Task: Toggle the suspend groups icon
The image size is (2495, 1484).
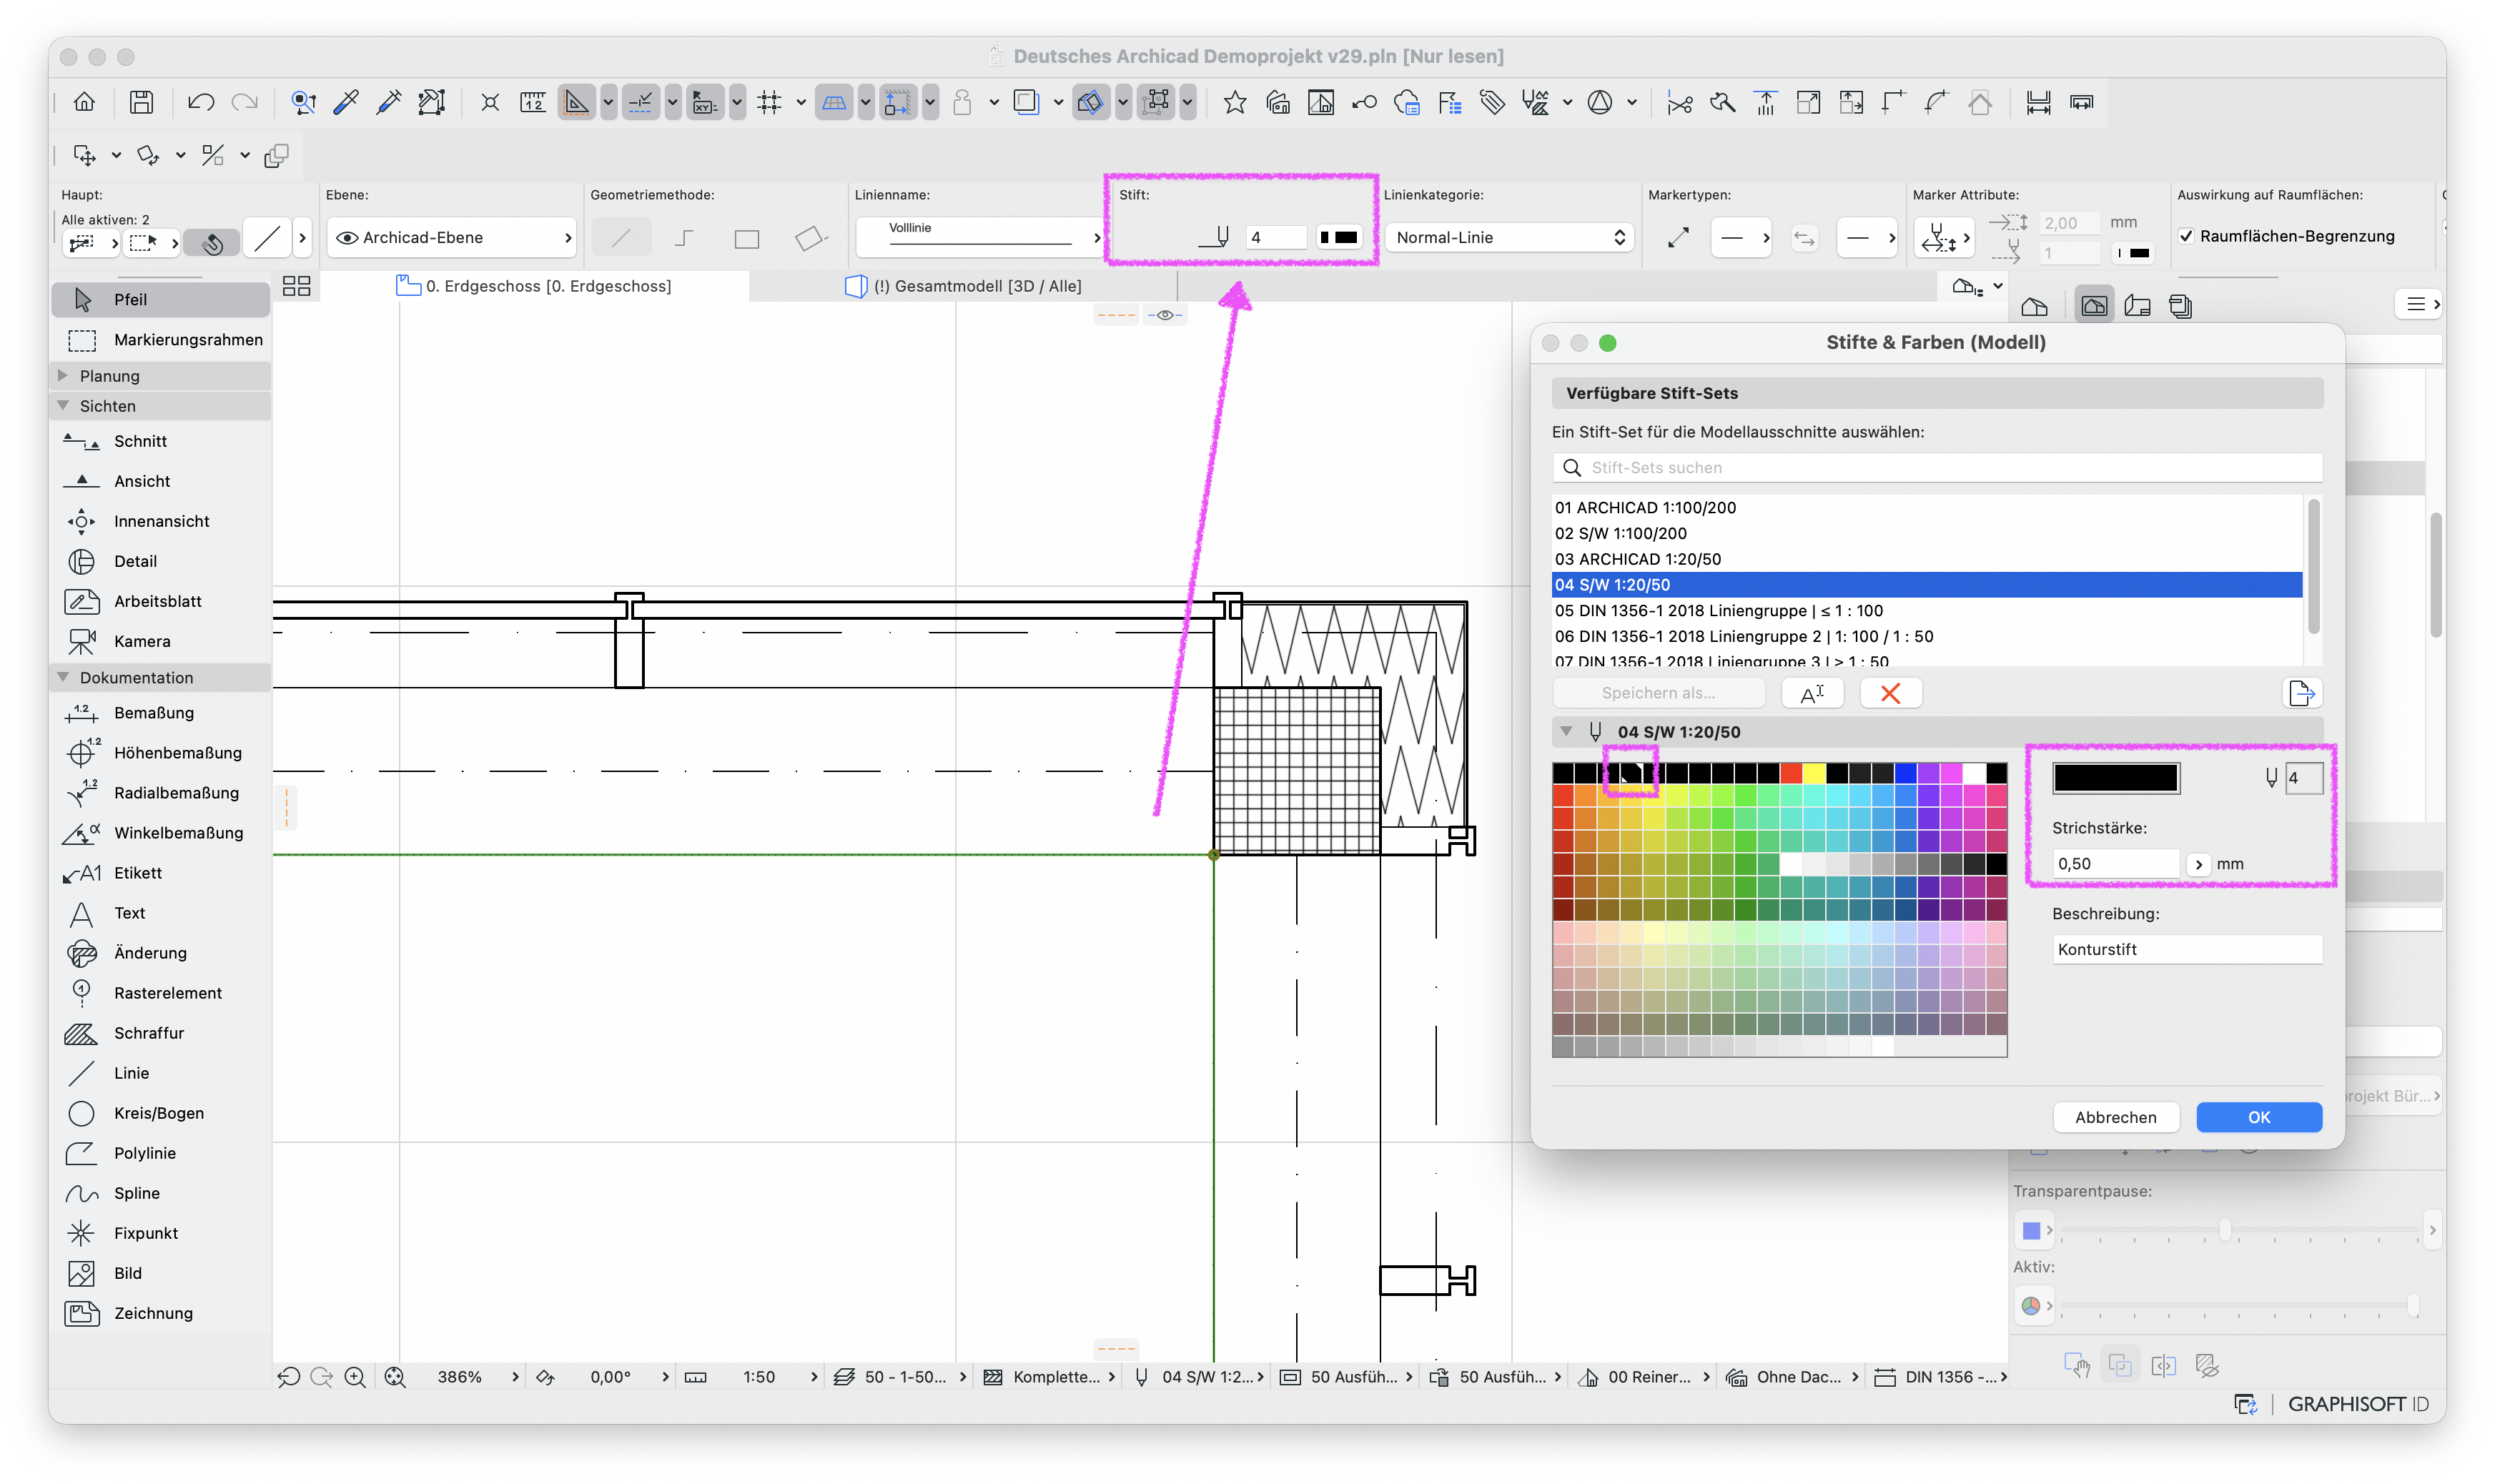Action: pyautogui.click(x=1157, y=102)
